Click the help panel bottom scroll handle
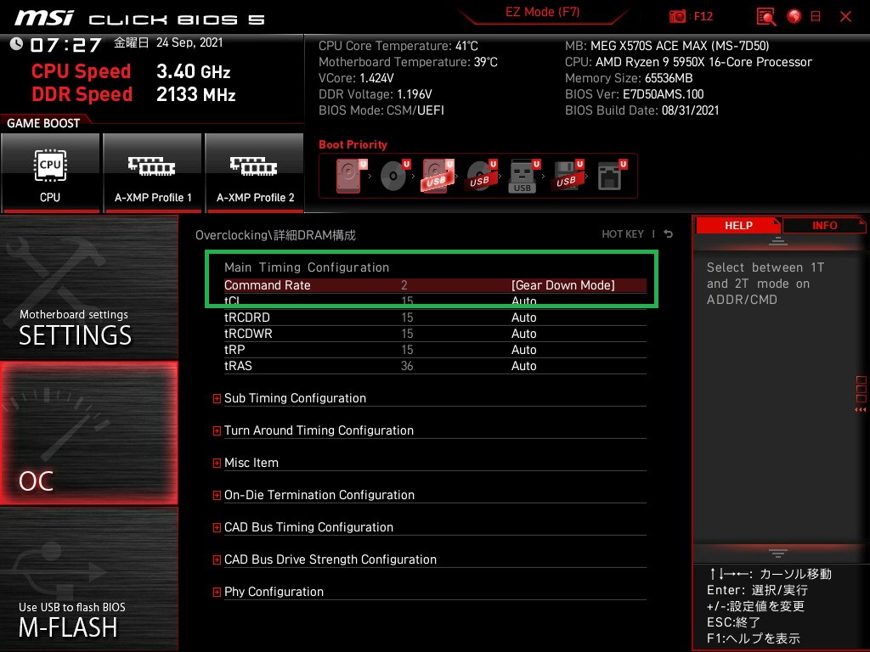 778,553
